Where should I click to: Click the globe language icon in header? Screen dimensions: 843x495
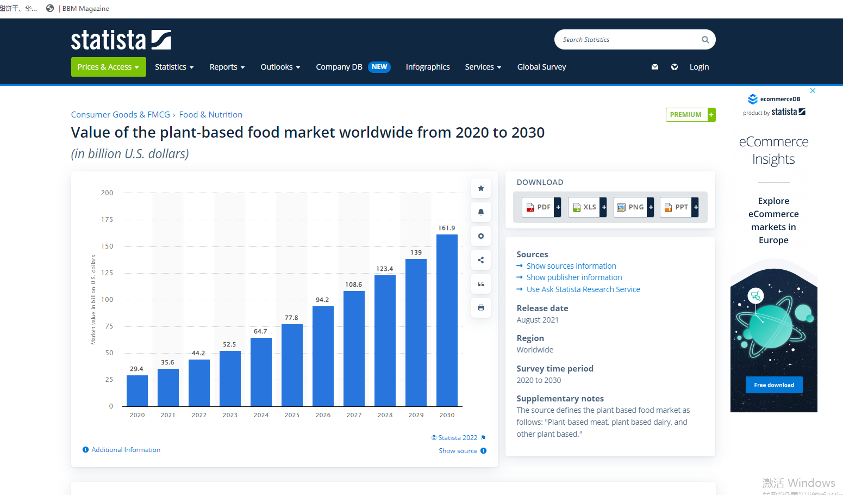(675, 67)
